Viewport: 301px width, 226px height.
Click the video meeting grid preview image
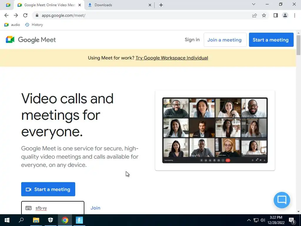pos(215,130)
